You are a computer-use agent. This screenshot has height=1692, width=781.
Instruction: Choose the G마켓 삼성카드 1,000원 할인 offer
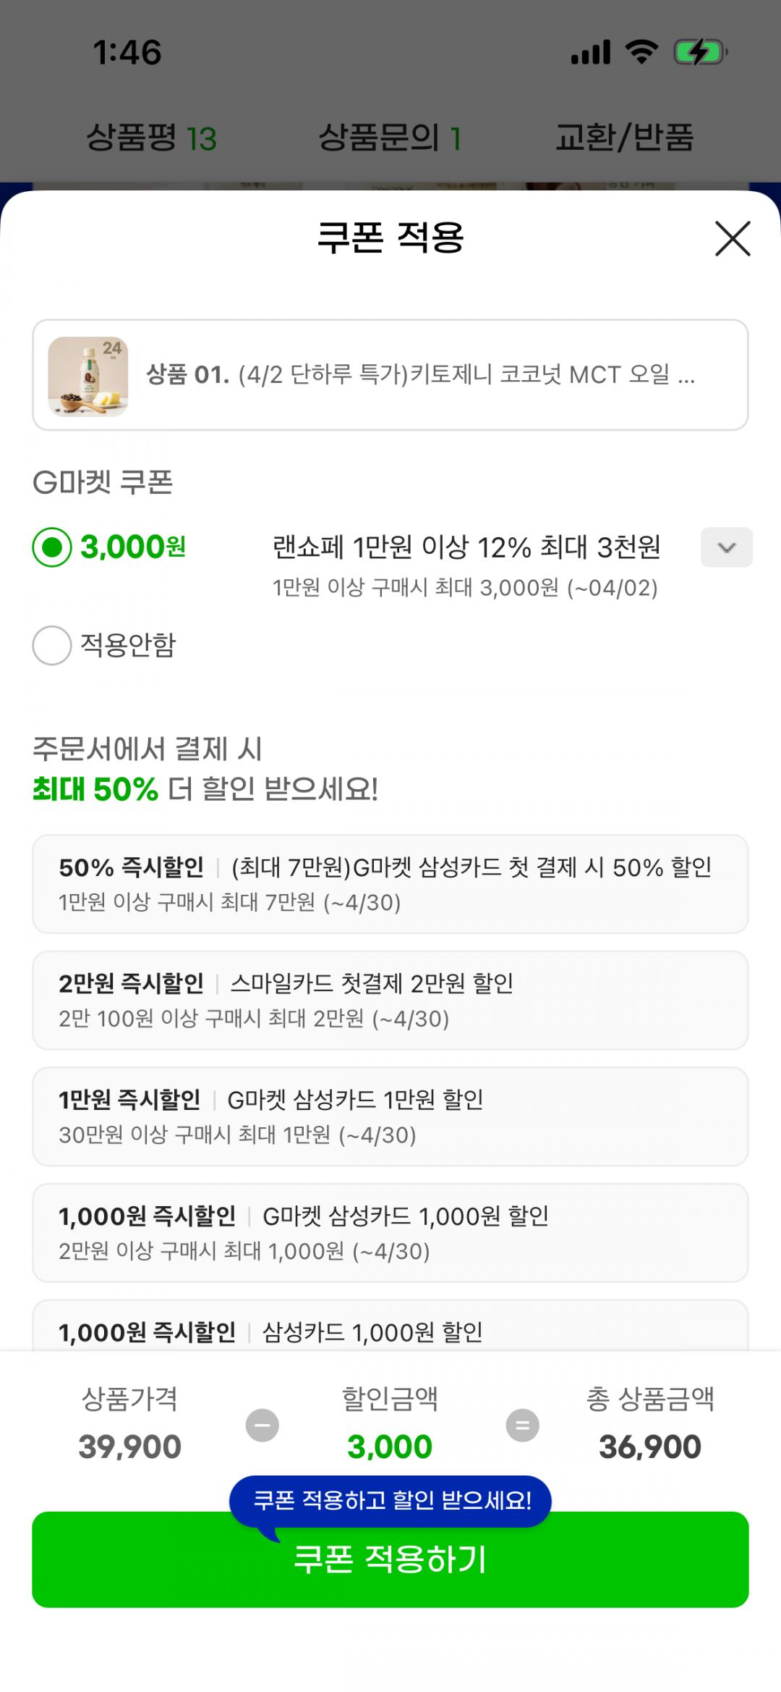click(x=390, y=1232)
